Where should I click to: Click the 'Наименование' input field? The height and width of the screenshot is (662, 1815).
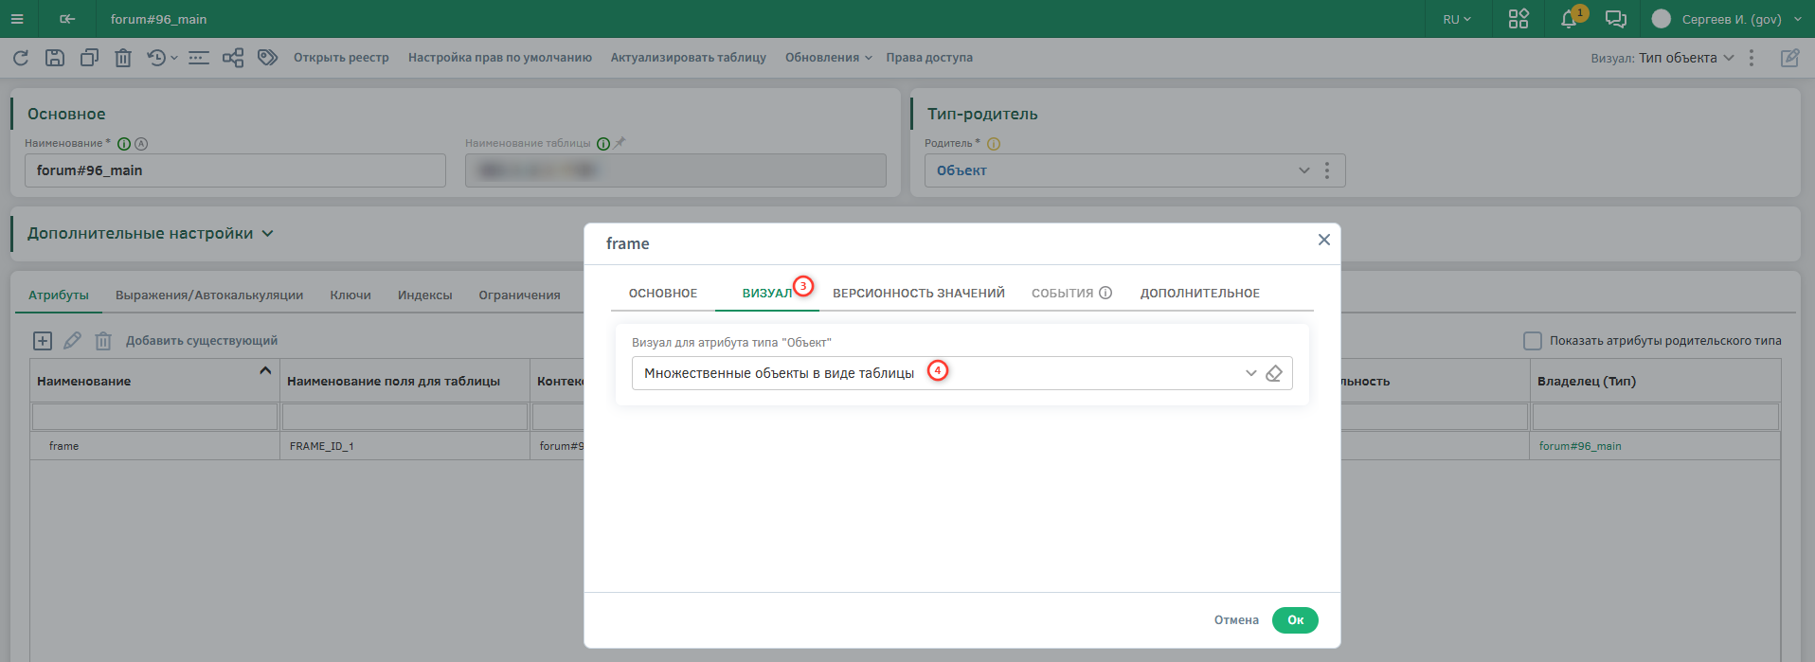tap(235, 170)
